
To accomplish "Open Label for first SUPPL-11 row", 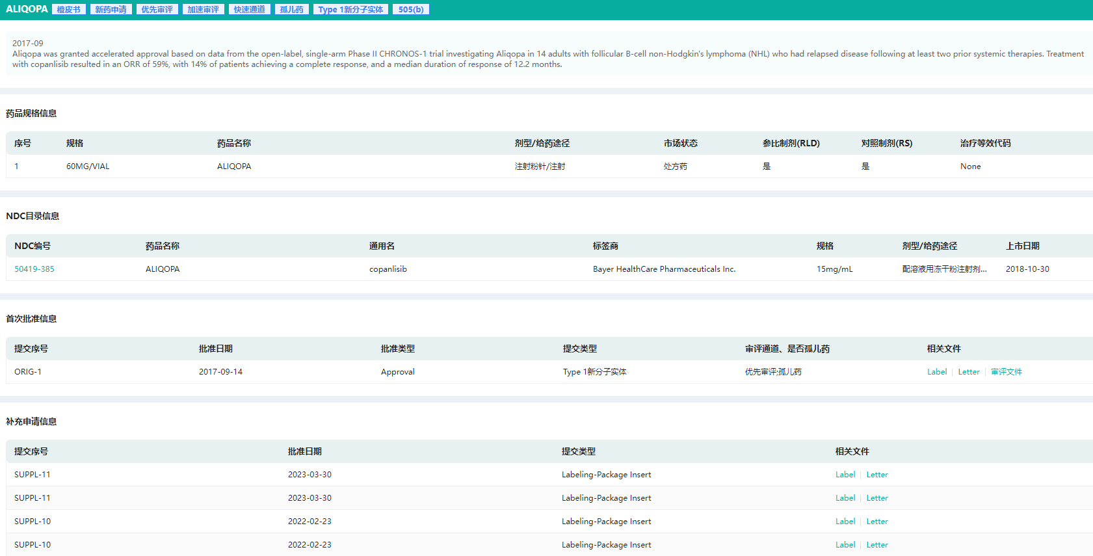I will tap(845, 475).
